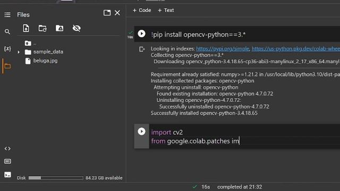
Task: Click the 'Installing collected packages' output line
Action: point(202,81)
